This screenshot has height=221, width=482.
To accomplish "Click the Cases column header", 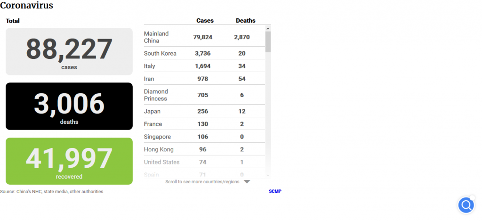I will coord(205,21).
